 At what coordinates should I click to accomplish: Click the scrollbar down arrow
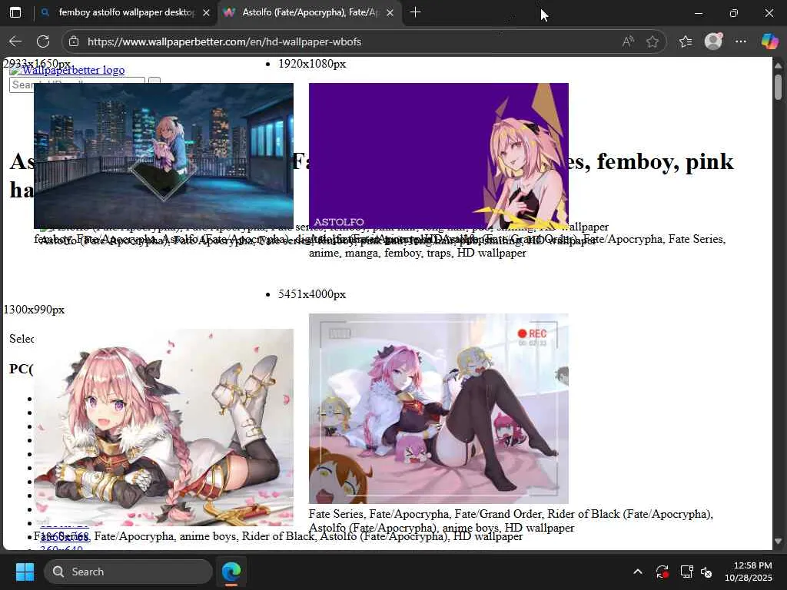coord(778,542)
